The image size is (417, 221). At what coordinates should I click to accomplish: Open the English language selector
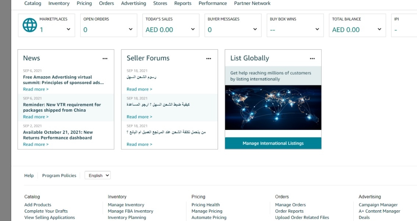97,175
